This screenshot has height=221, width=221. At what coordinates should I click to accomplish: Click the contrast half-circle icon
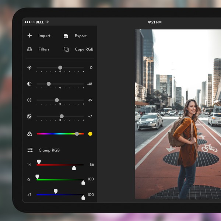click(29, 84)
